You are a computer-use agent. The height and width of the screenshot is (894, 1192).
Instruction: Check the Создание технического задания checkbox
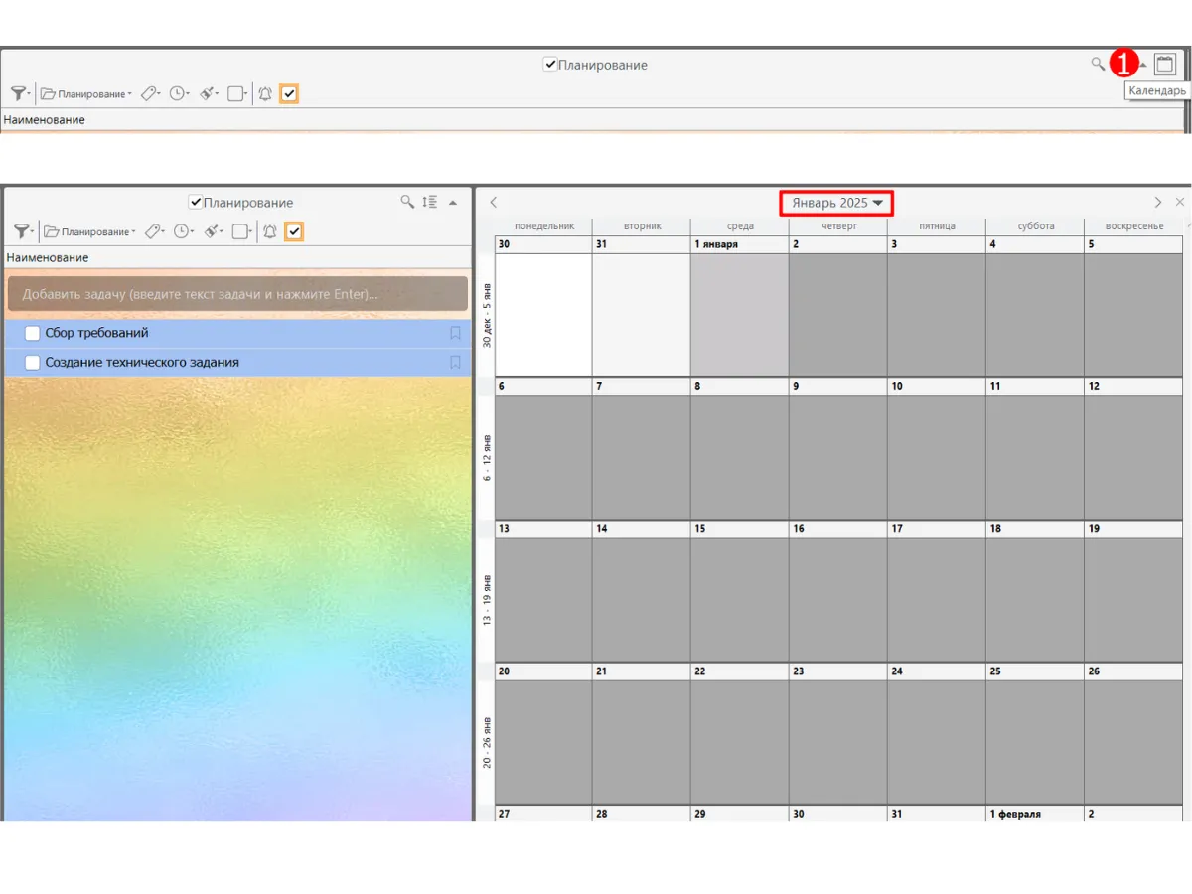coord(33,363)
